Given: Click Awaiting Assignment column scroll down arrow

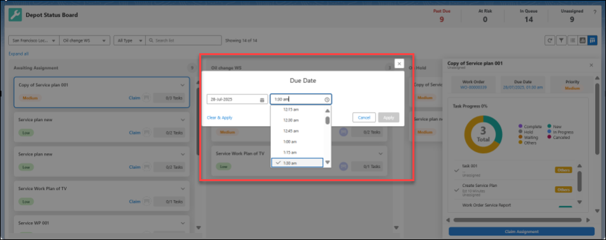Looking at the screenshot, I should click(199, 228).
